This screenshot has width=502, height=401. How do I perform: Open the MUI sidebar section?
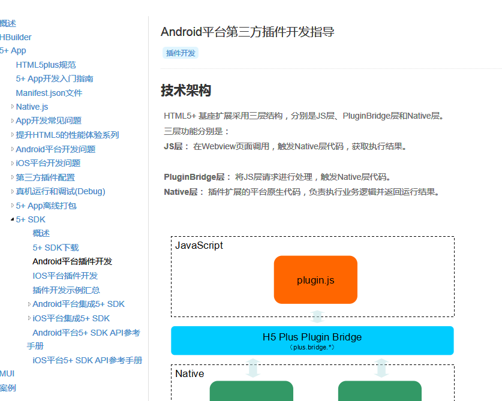7,373
